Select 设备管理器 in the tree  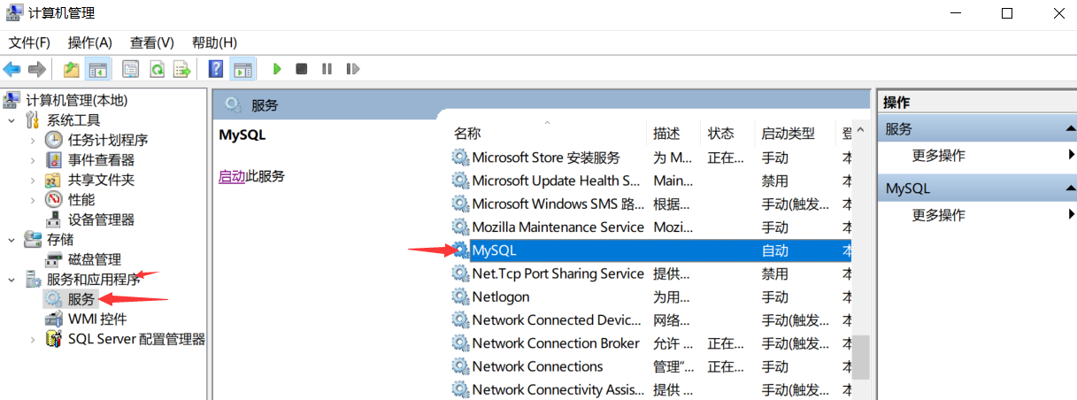(101, 219)
